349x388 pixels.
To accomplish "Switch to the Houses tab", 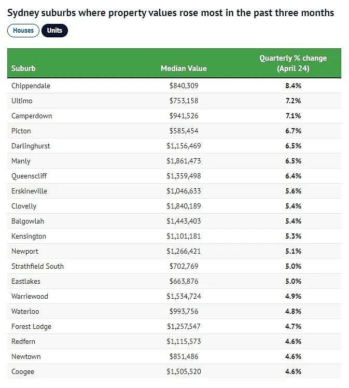I will (x=23, y=31).
